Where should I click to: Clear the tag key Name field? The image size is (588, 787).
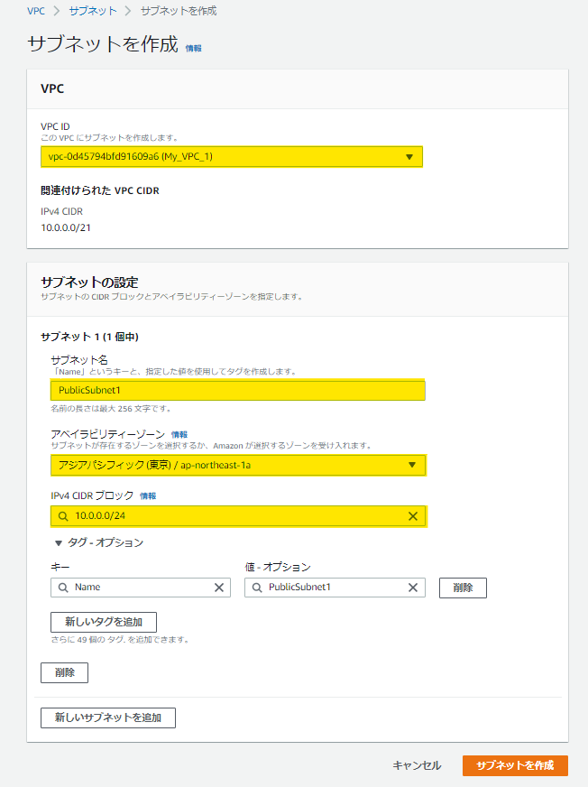217,588
